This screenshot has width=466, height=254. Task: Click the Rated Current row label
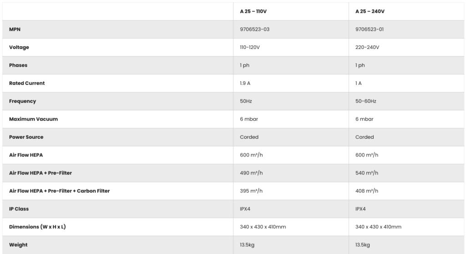(x=27, y=83)
